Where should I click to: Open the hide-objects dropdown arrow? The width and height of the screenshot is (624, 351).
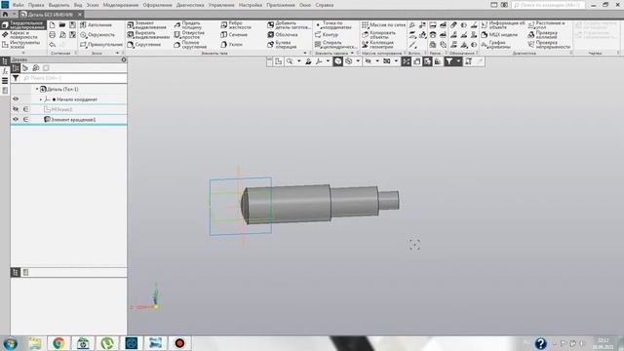(377, 61)
